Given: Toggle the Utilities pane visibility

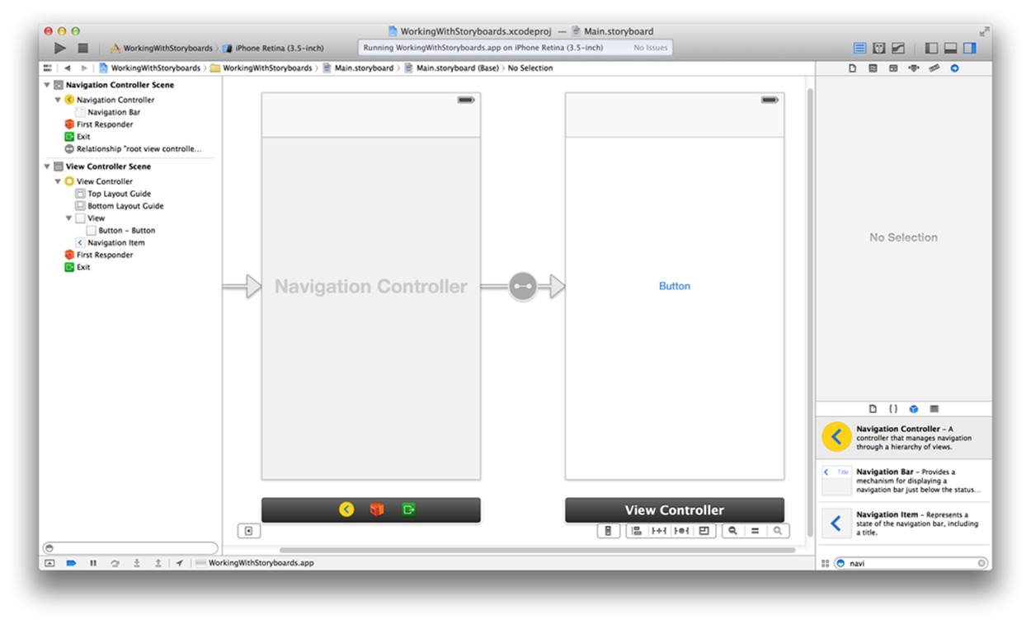Looking at the screenshot, I should [x=970, y=49].
